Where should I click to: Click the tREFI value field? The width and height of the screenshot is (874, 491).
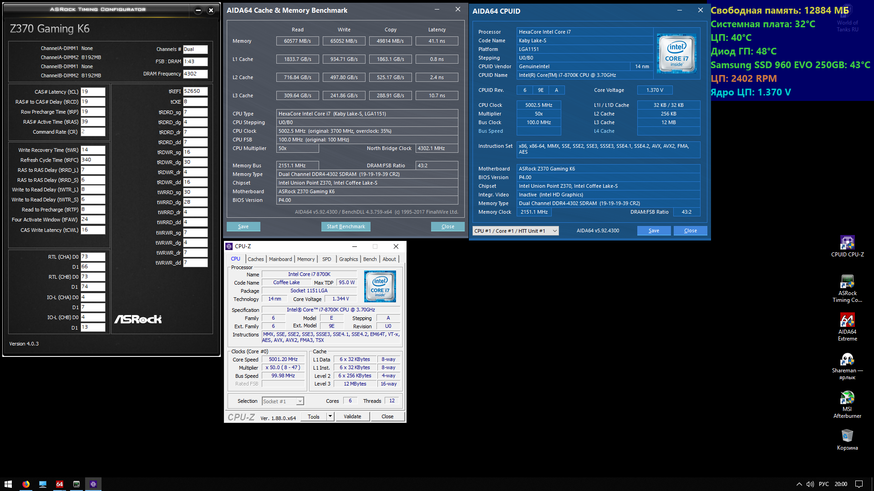(x=195, y=91)
